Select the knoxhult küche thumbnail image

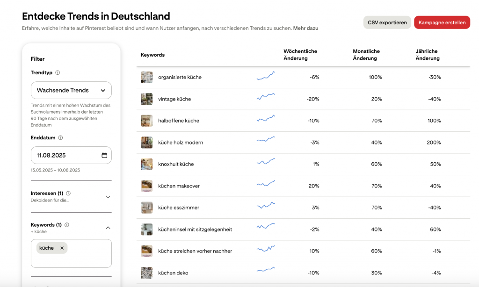pos(147,164)
